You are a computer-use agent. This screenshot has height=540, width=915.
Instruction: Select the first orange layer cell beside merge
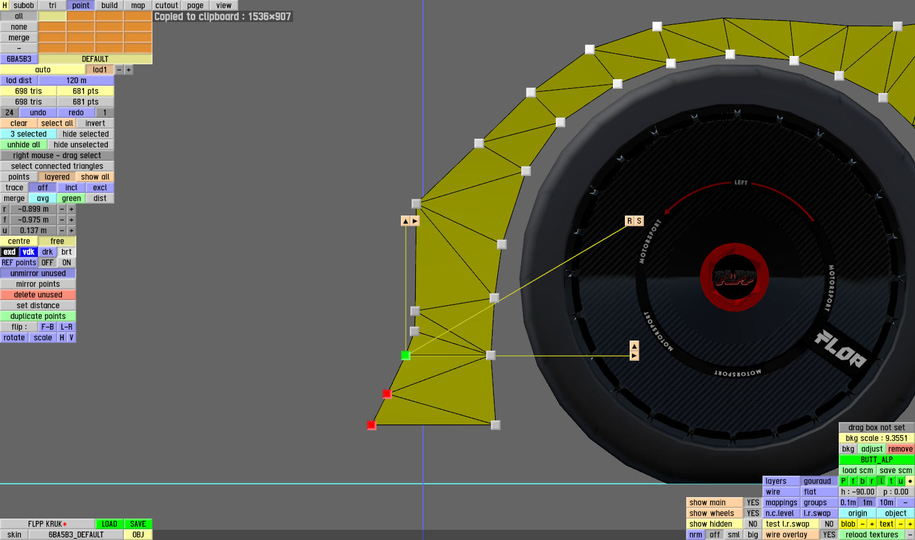[x=52, y=38]
